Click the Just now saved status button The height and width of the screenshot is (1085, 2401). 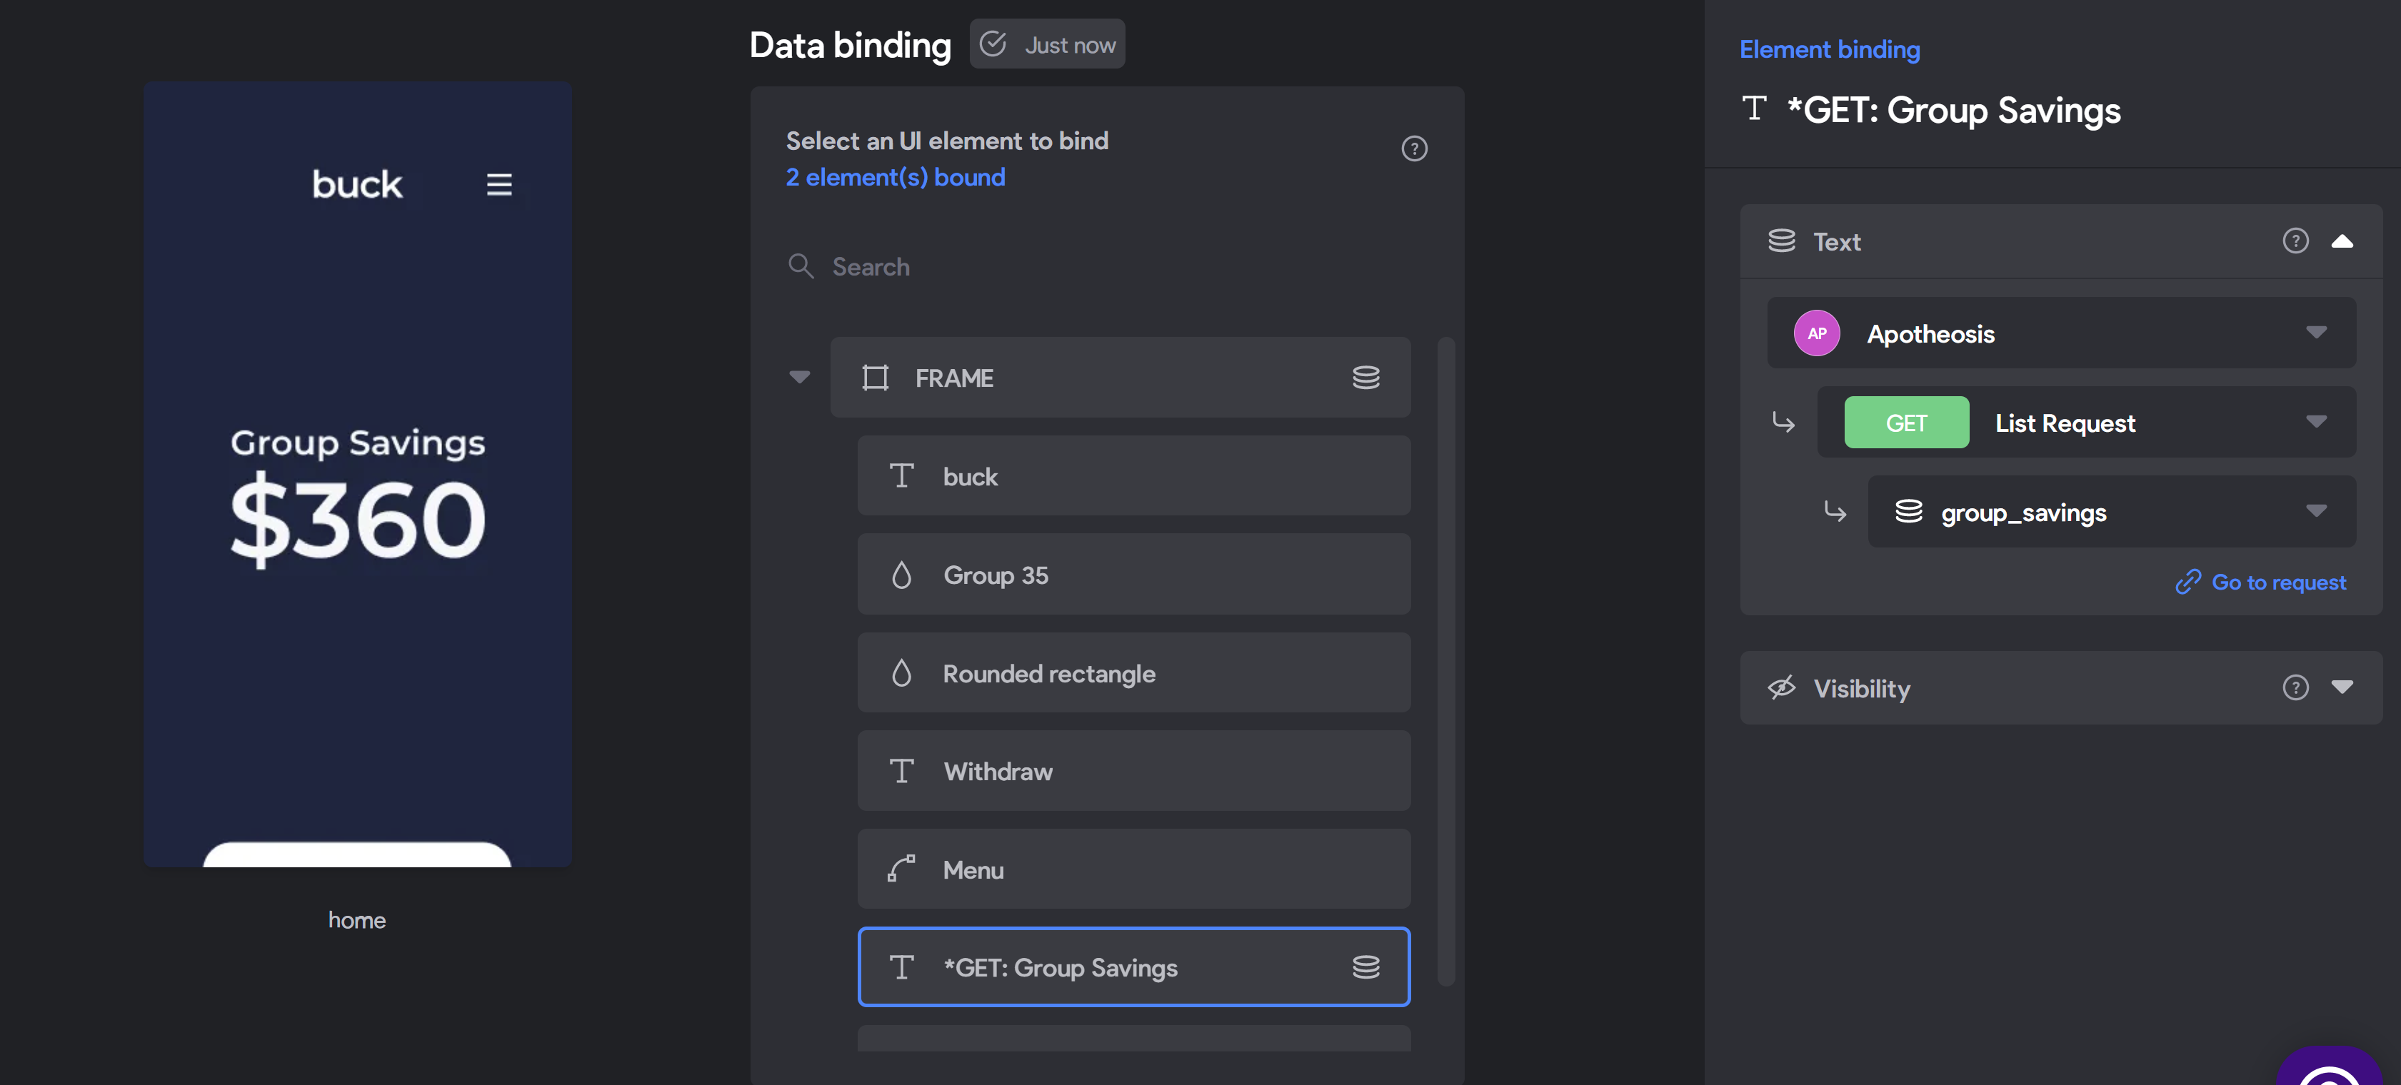[1047, 44]
